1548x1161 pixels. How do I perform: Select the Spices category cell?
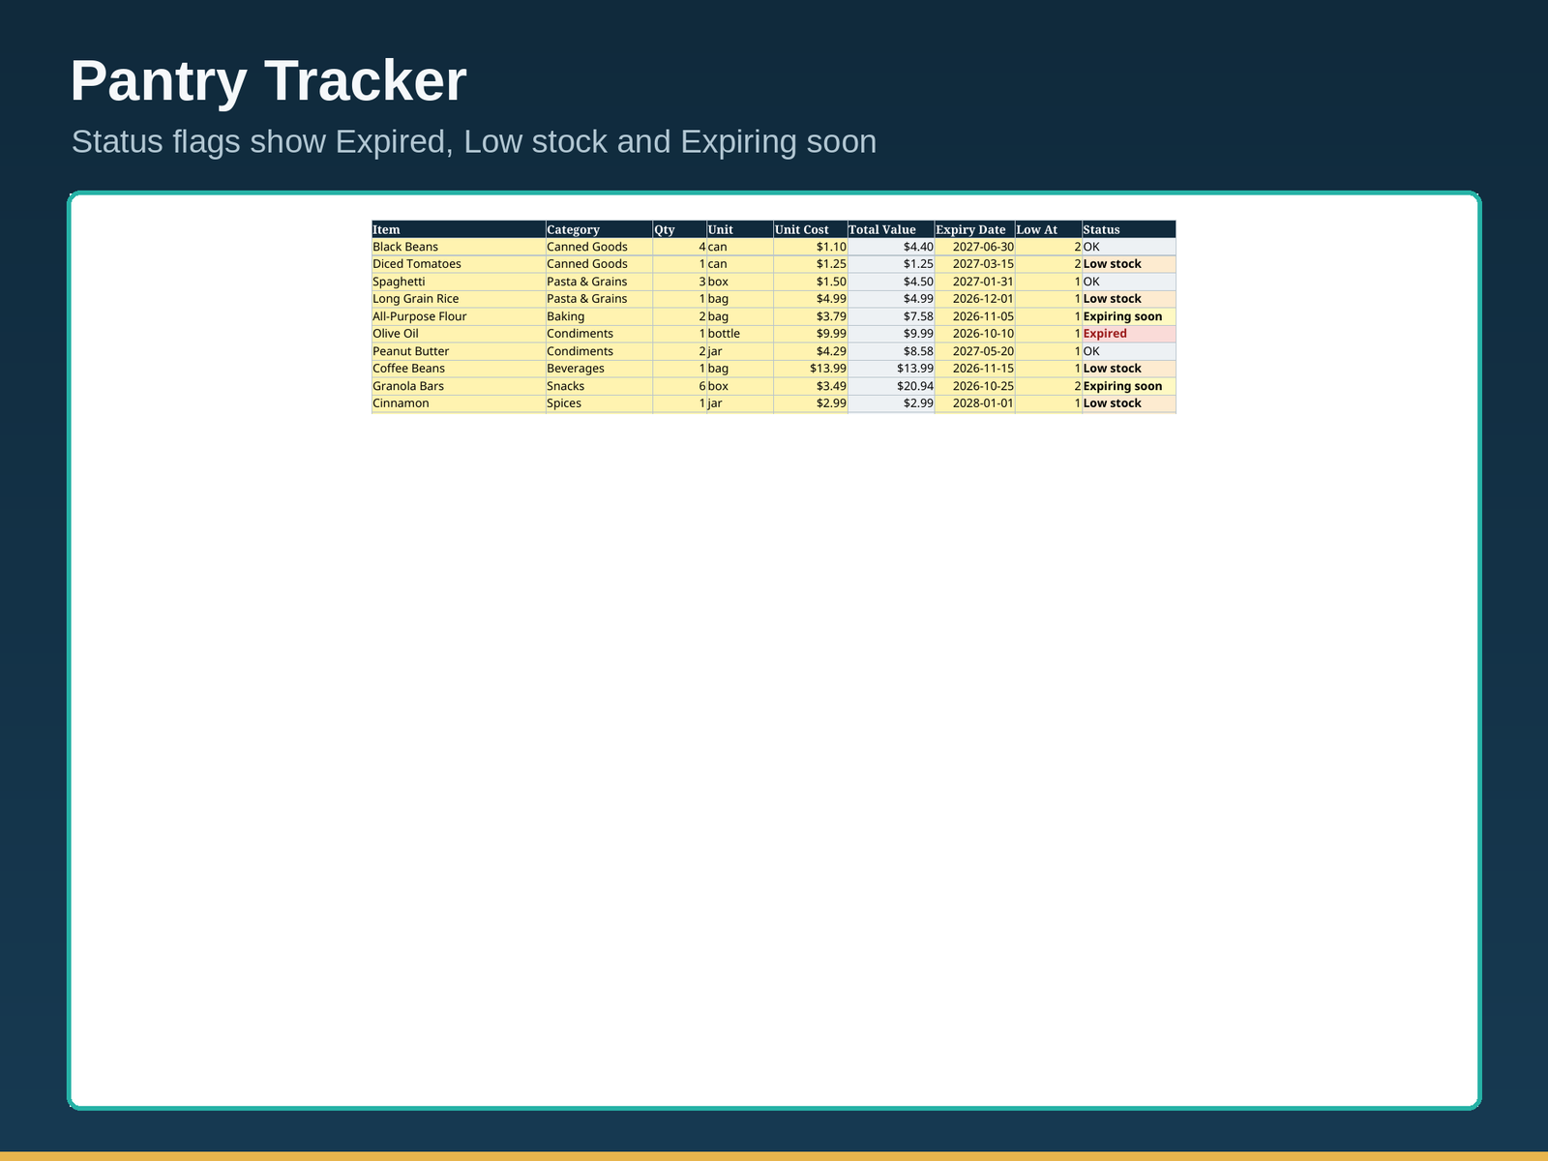599,403
